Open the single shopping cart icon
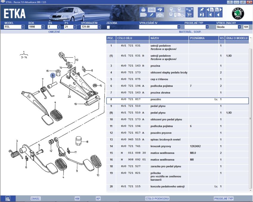The width and height of the screenshot is (253, 202). click(x=189, y=15)
